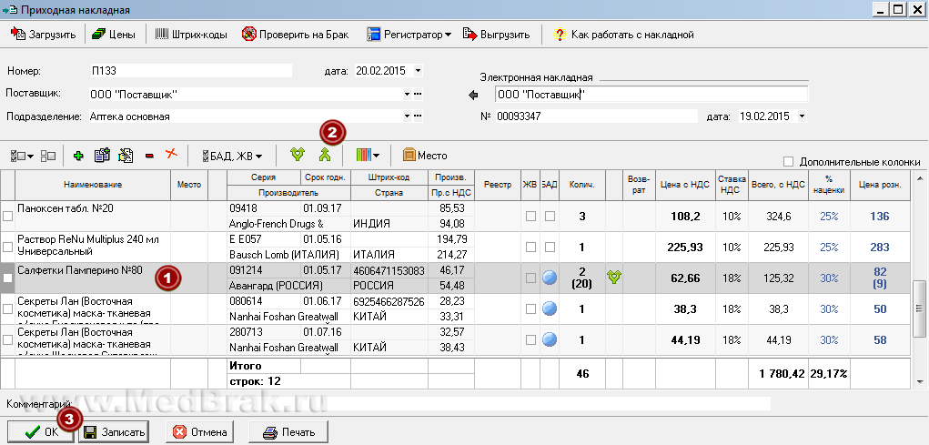The width and height of the screenshot is (929, 445).
Task: Click the blue БАД ball in Салфетки row
Action: 550,278
